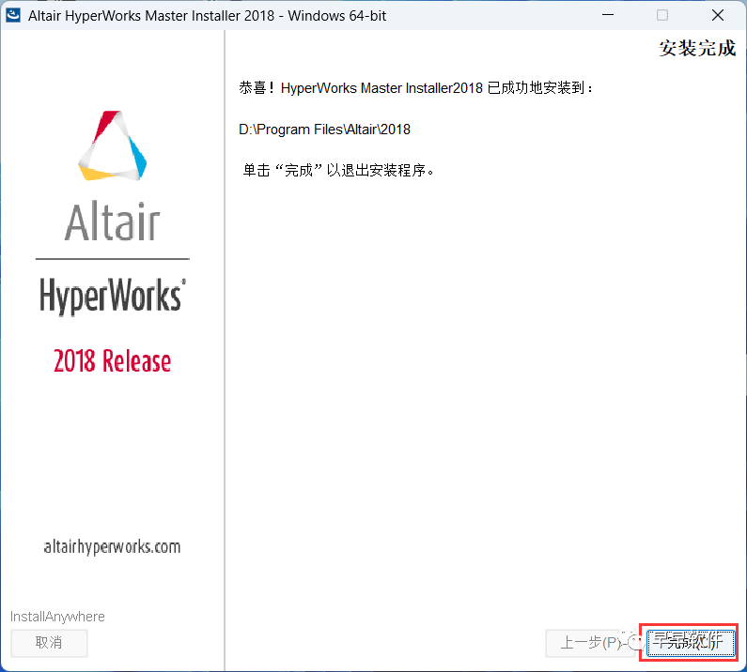Minimize the installer window
This screenshot has height=672, width=747.
[x=611, y=15]
